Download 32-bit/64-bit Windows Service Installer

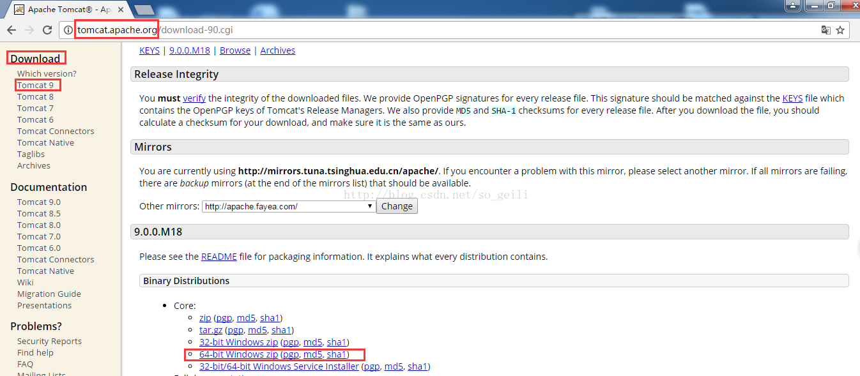[279, 366]
